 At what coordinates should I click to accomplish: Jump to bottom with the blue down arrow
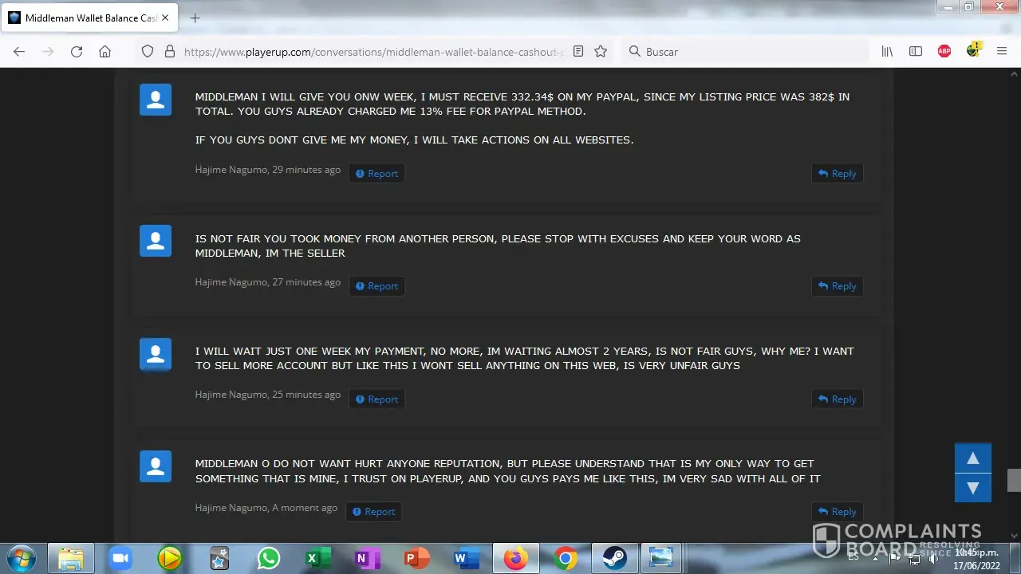tap(973, 488)
